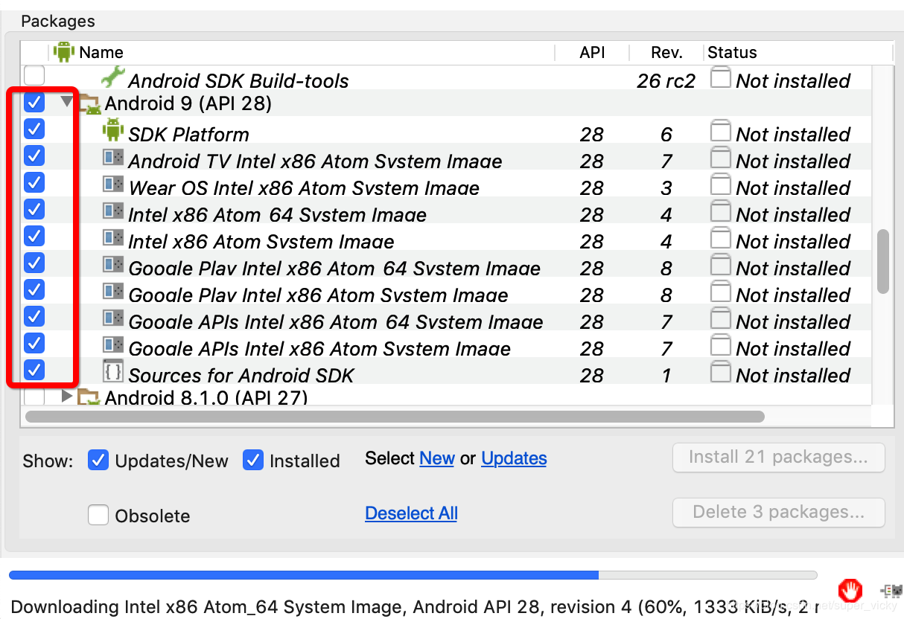Screen dimensions: 904x619
Task: Click the Deselect All link
Action: tap(411, 513)
